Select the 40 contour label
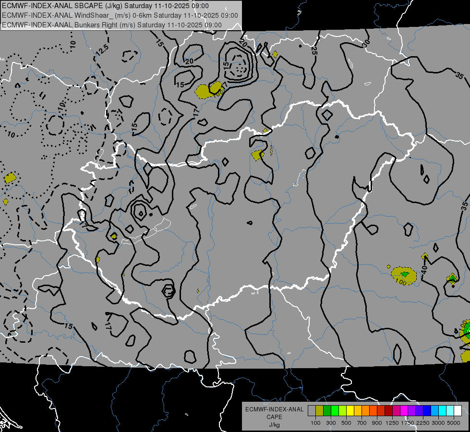The width and height of the screenshot is (470, 432). pyautogui.click(x=424, y=270)
